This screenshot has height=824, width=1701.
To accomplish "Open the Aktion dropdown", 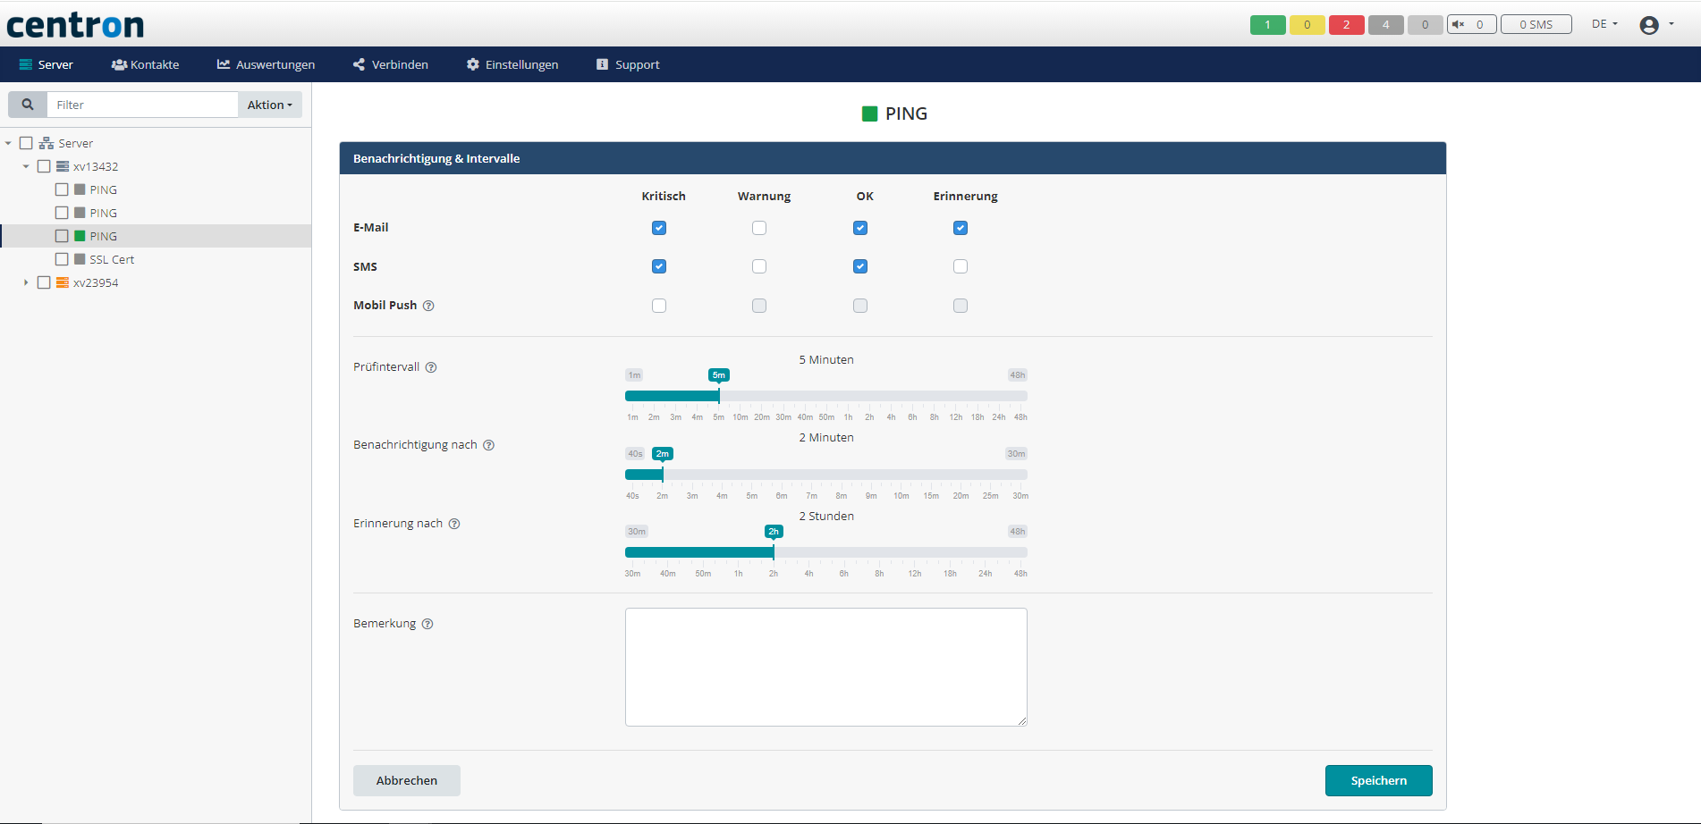I will [x=268, y=104].
